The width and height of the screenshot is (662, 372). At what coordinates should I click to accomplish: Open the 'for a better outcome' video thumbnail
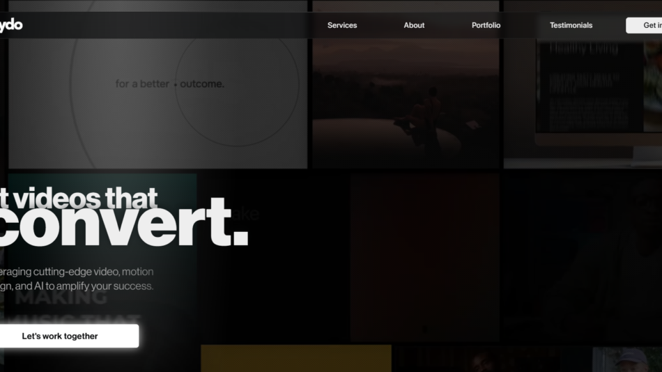157,104
